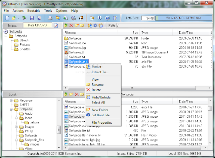Image resolution: width=215 pixels, height=158 pixels.
Task: Click the Help question mark icon
Action: [x=107, y=18]
